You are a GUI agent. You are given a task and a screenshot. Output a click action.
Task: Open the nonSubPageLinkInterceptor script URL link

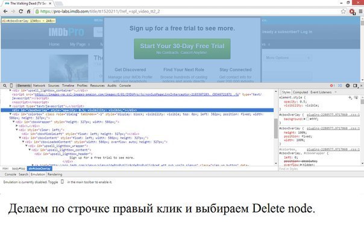tap(137, 95)
